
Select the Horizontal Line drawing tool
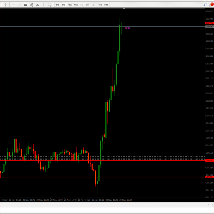click(x=13, y=5)
